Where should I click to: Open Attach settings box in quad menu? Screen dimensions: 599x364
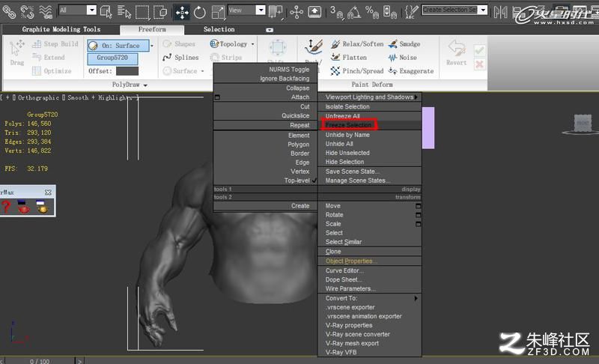tap(217, 97)
